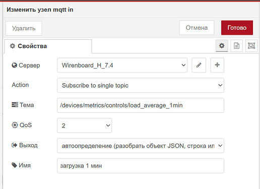Click the Имя label text
260x189 pixels.
pos(25,165)
